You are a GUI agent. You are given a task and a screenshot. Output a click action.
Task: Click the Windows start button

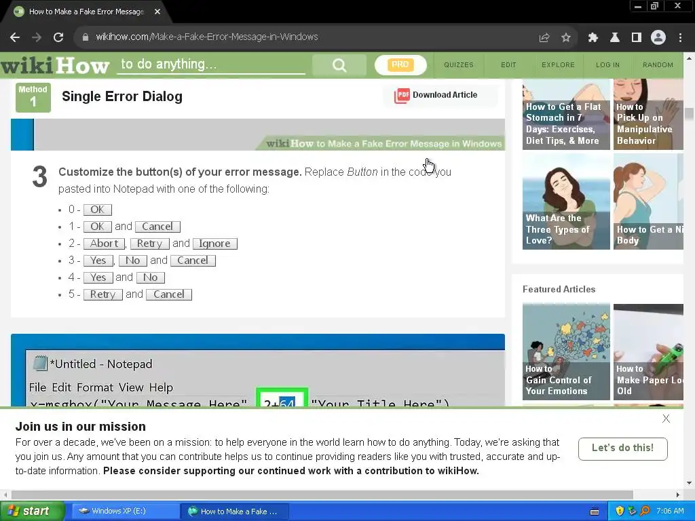point(33,512)
